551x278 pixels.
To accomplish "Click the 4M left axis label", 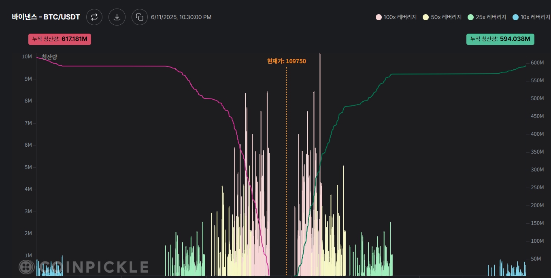I will (28, 189).
